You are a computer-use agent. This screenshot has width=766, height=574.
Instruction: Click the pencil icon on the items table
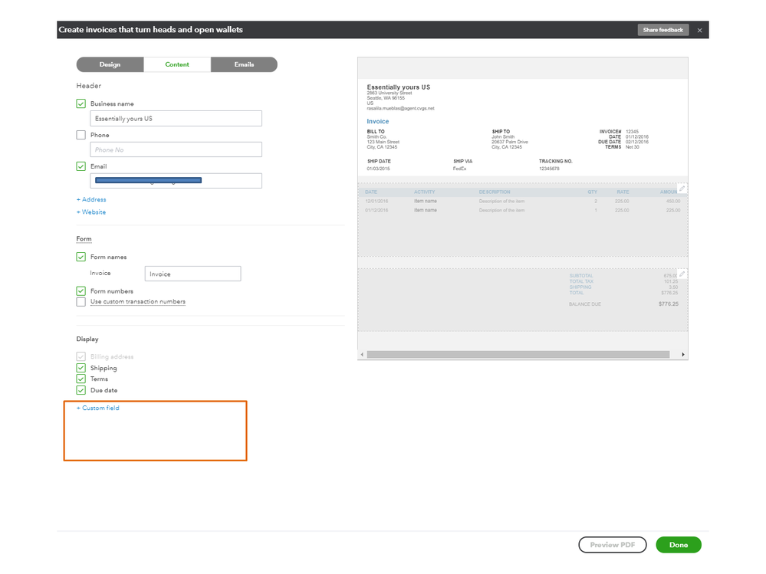pos(682,189)
